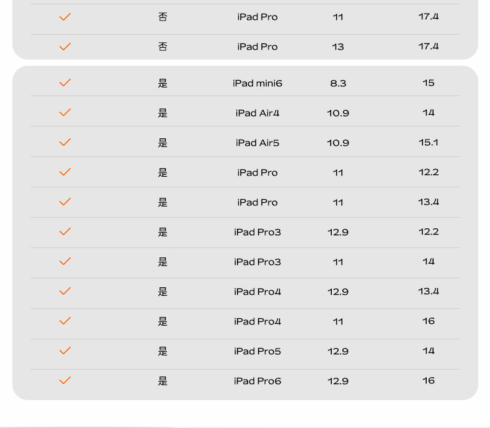
Task: Click checkmark in iPad Pro3 12.9 row
Action: point(65,231)
